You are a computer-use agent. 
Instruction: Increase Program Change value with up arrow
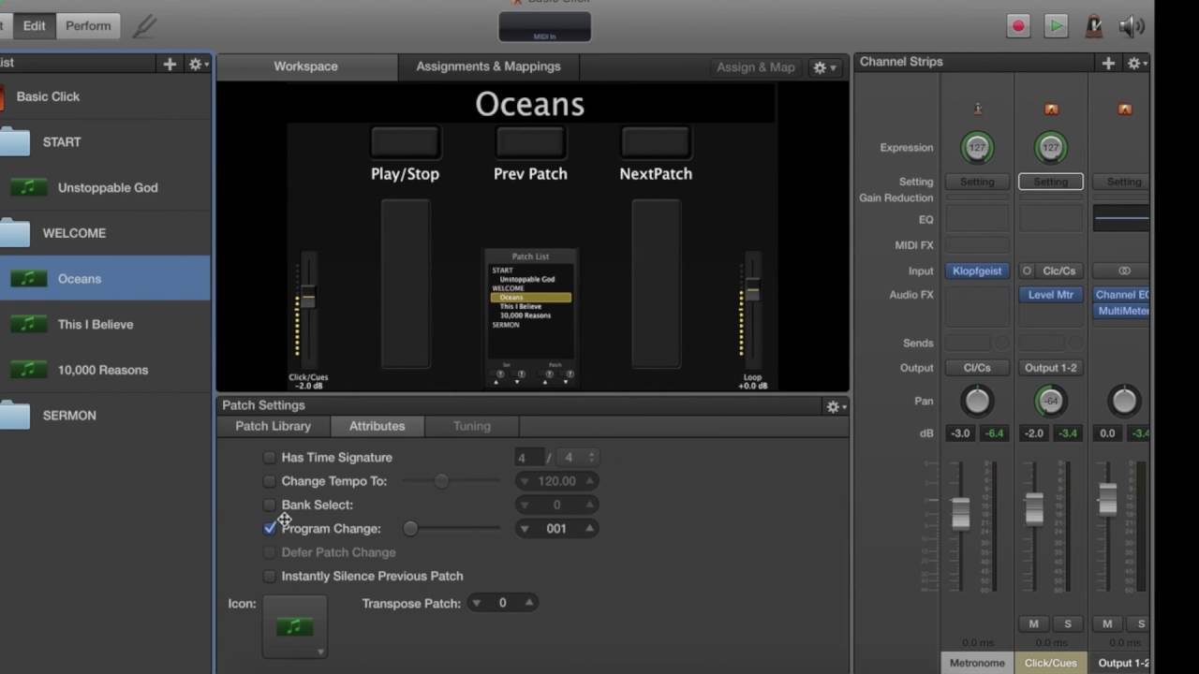(x=589, y=529)
